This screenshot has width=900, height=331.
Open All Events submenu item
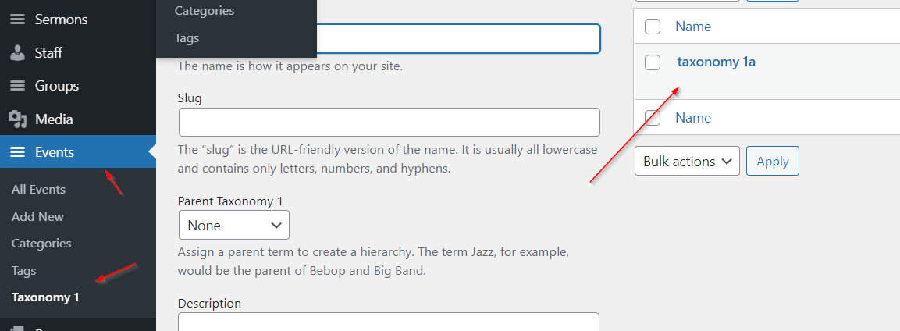click(38, 190)
